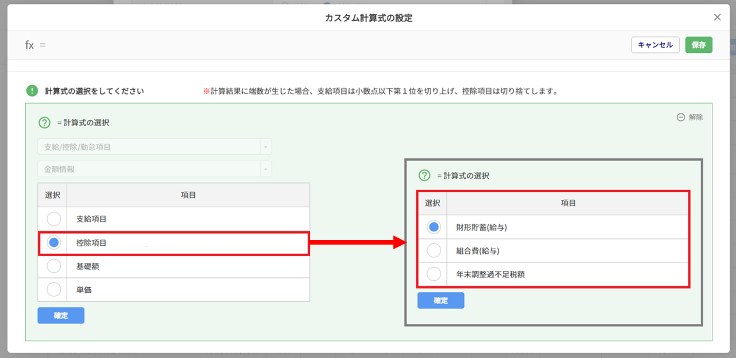
Task: Click the 確定 button in the right inset panel
Action: click(440, 300)
